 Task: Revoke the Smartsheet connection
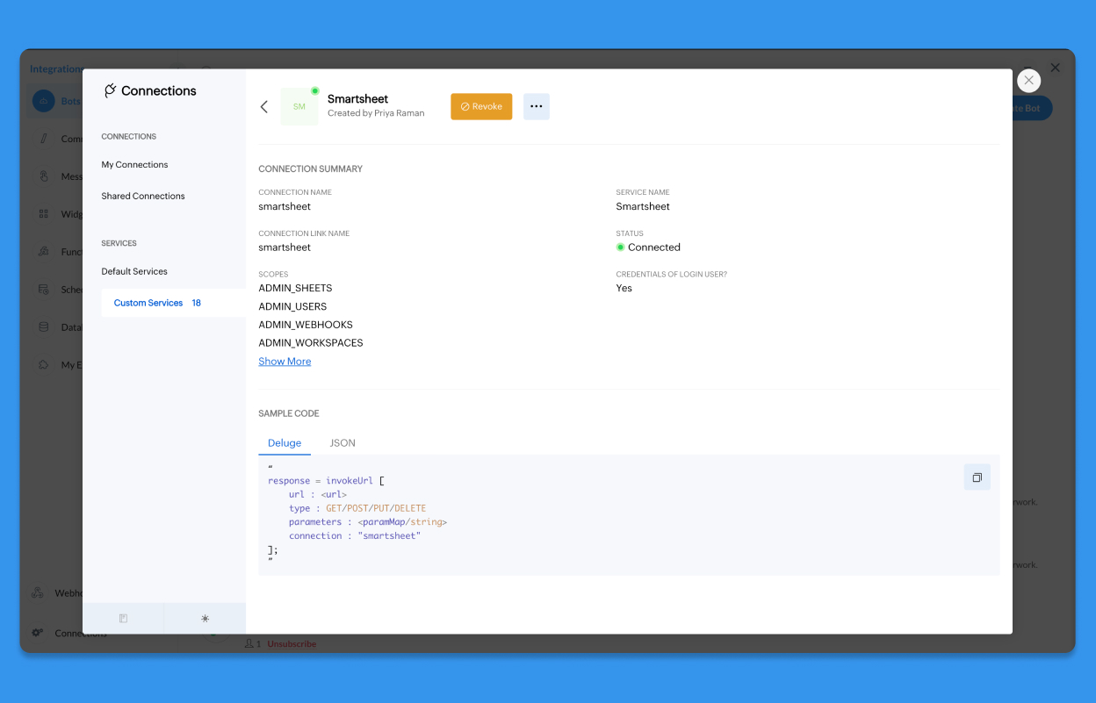481,106
